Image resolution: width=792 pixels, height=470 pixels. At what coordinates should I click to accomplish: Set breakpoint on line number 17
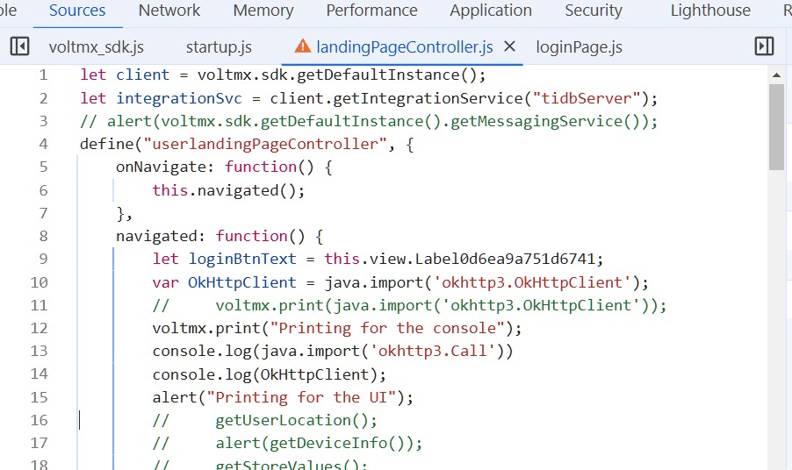(39, 443)
